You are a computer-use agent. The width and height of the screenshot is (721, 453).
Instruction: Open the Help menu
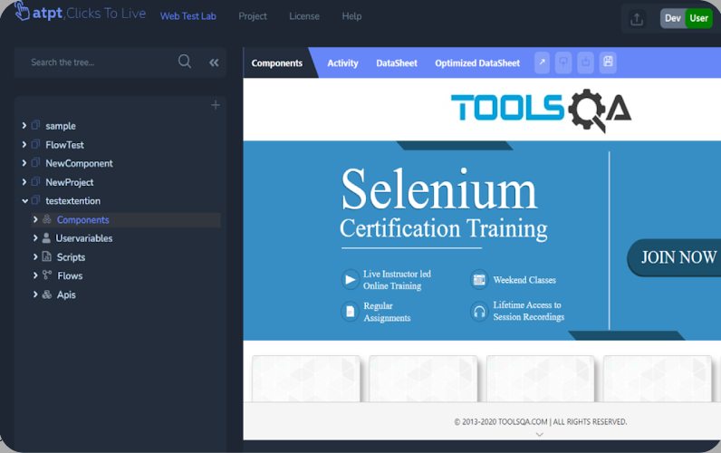coord(351,16)
